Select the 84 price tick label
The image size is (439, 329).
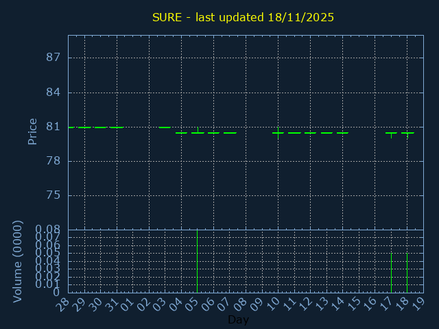(x=53, y=93)
